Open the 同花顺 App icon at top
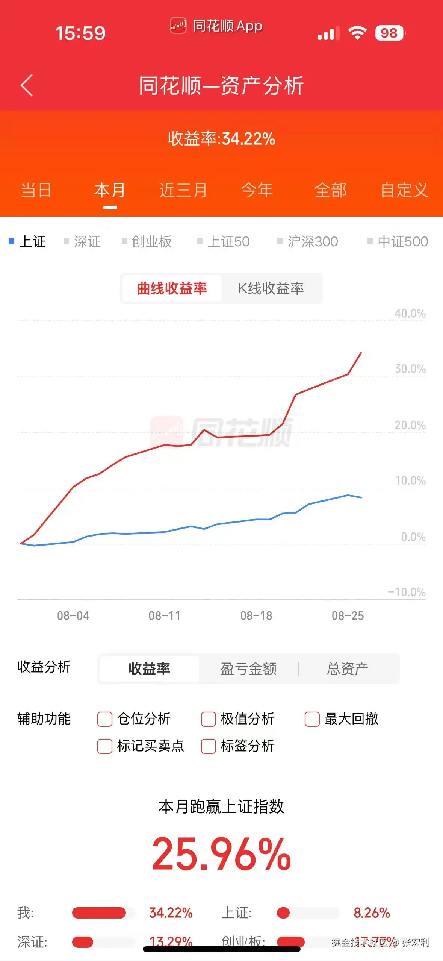This screenshot has width=443, height=961. (177, 26)
